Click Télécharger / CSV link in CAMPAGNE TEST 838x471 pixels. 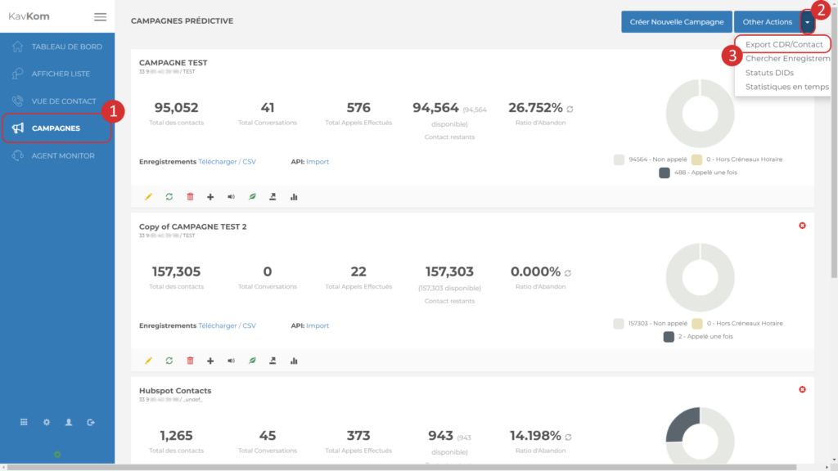click(x=227, y=162)
